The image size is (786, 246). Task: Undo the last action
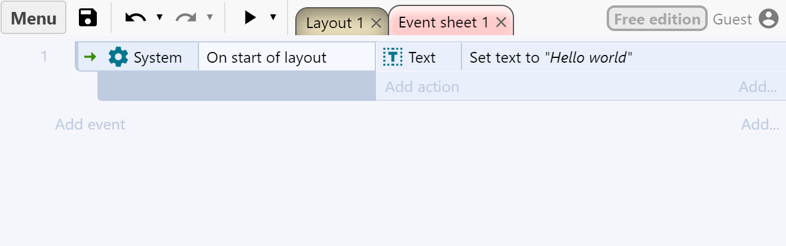(136, 18)
